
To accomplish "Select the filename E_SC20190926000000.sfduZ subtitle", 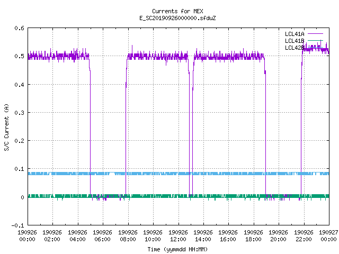I will coord(177,18).
